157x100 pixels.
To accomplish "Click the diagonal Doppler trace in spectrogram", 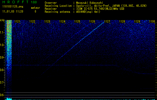I will (x=73, y=48).
